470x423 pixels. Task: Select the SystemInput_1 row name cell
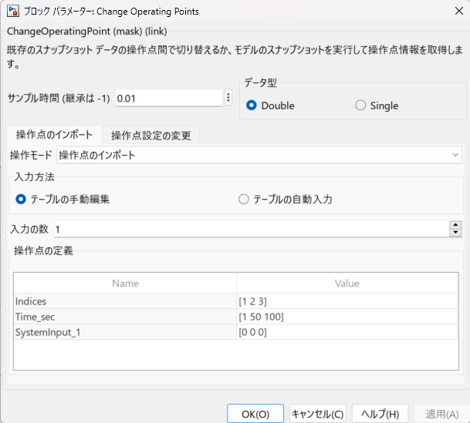[x=125, y=332]
